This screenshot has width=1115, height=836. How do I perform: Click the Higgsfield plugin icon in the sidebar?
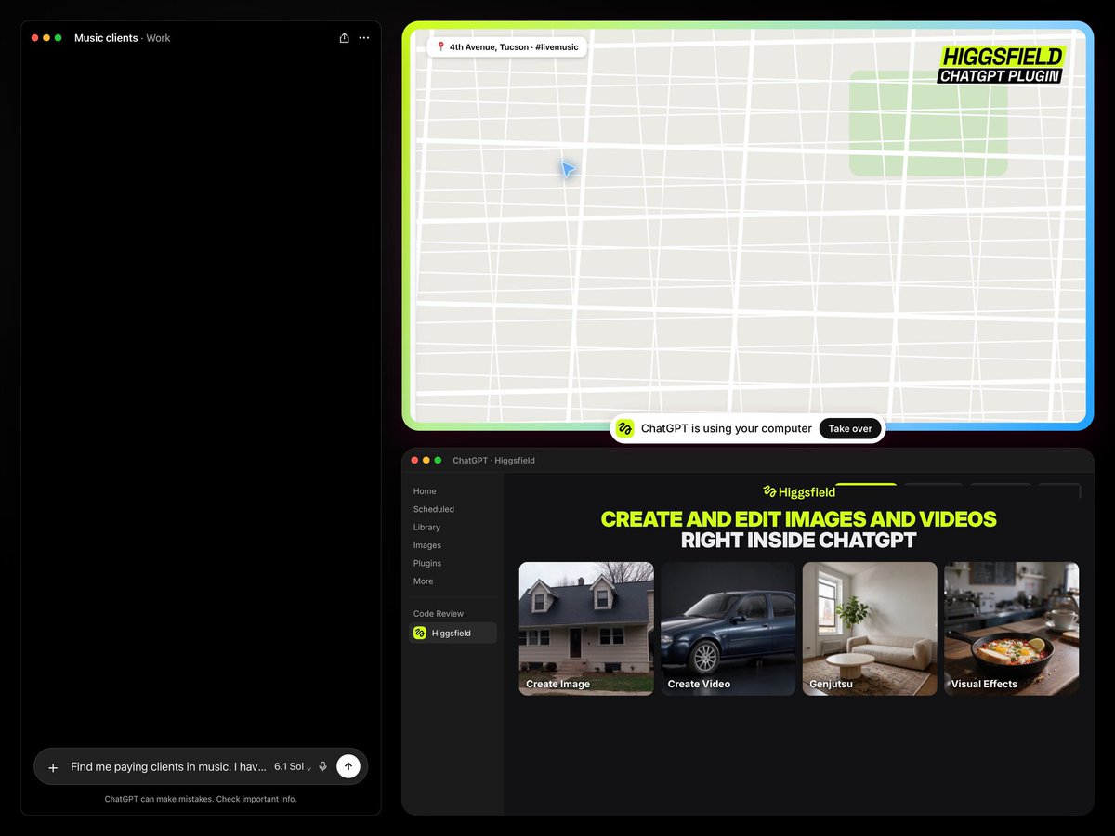pos(420,633)
